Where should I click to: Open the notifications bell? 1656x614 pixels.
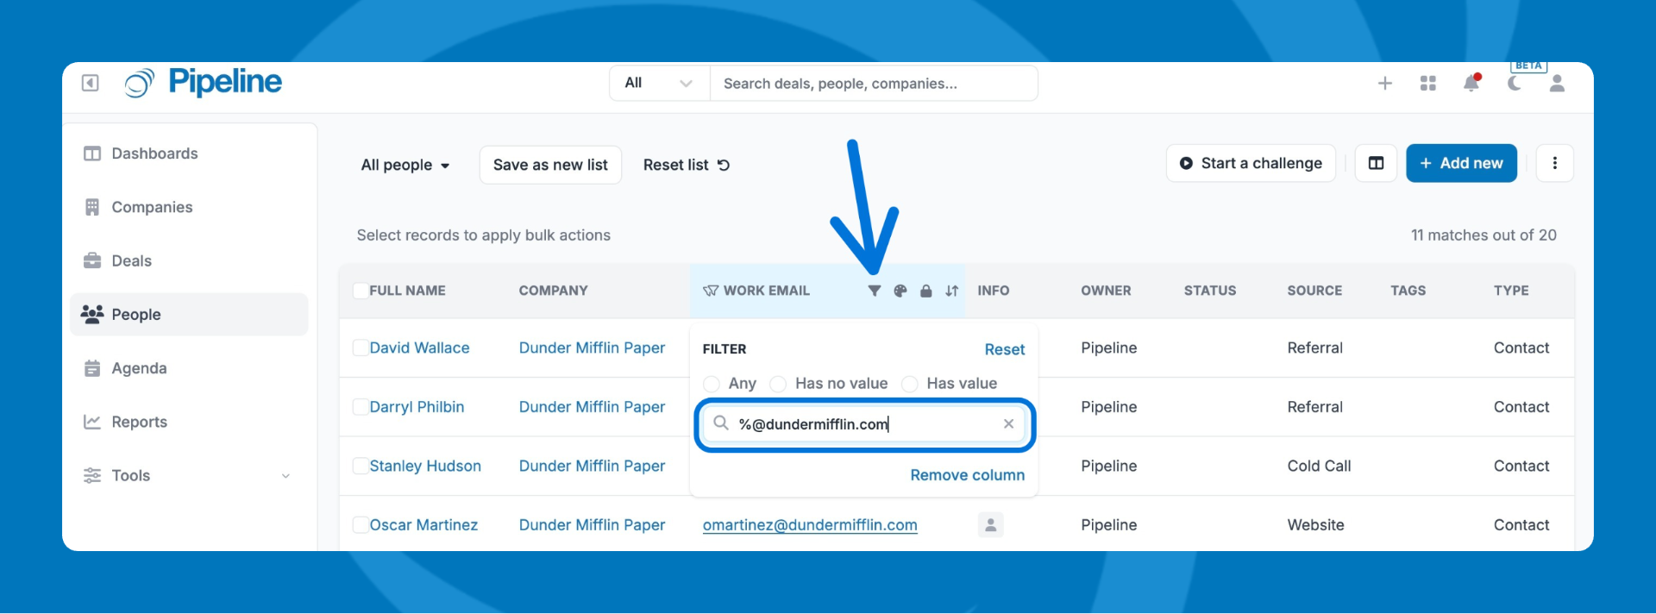pos(1471,84)
